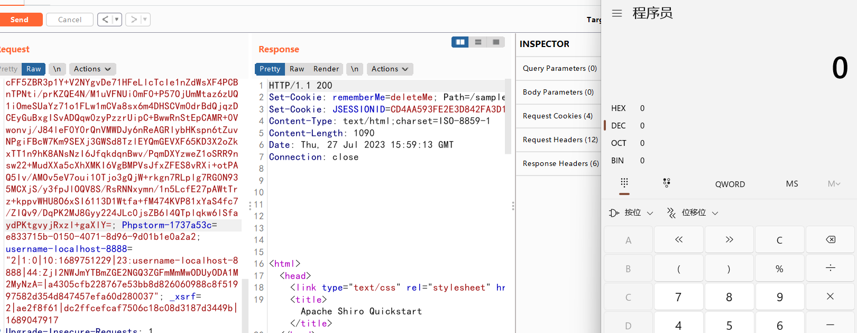Expand Request Headers (12) in Inspector
This screenshot has width=857, height=333.
coord(560,140)
